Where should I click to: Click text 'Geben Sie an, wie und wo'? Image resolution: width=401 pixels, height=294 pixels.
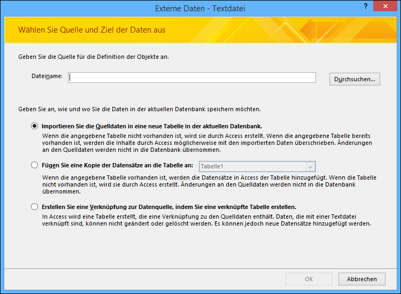[x=140, y=109]
